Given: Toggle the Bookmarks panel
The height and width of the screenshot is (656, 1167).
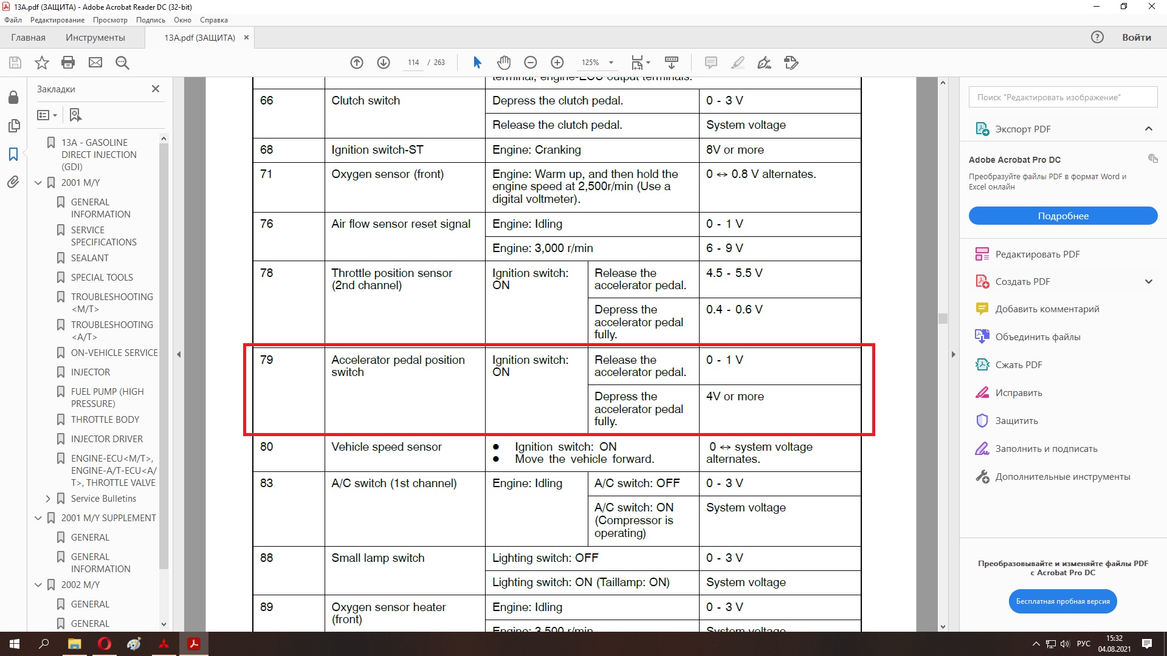Looking at the screenshot, I should (13, 154).
